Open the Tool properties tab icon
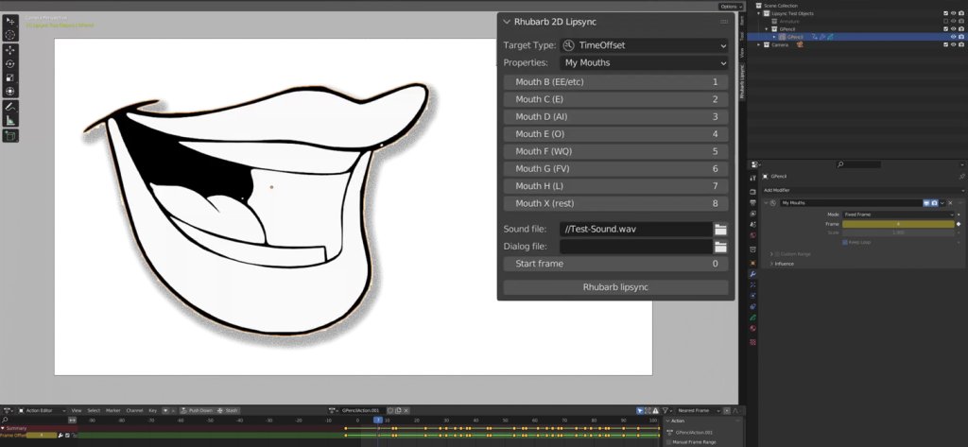Image resolution: width=968 pixels, height=447 pixels. tap(753, 178)
